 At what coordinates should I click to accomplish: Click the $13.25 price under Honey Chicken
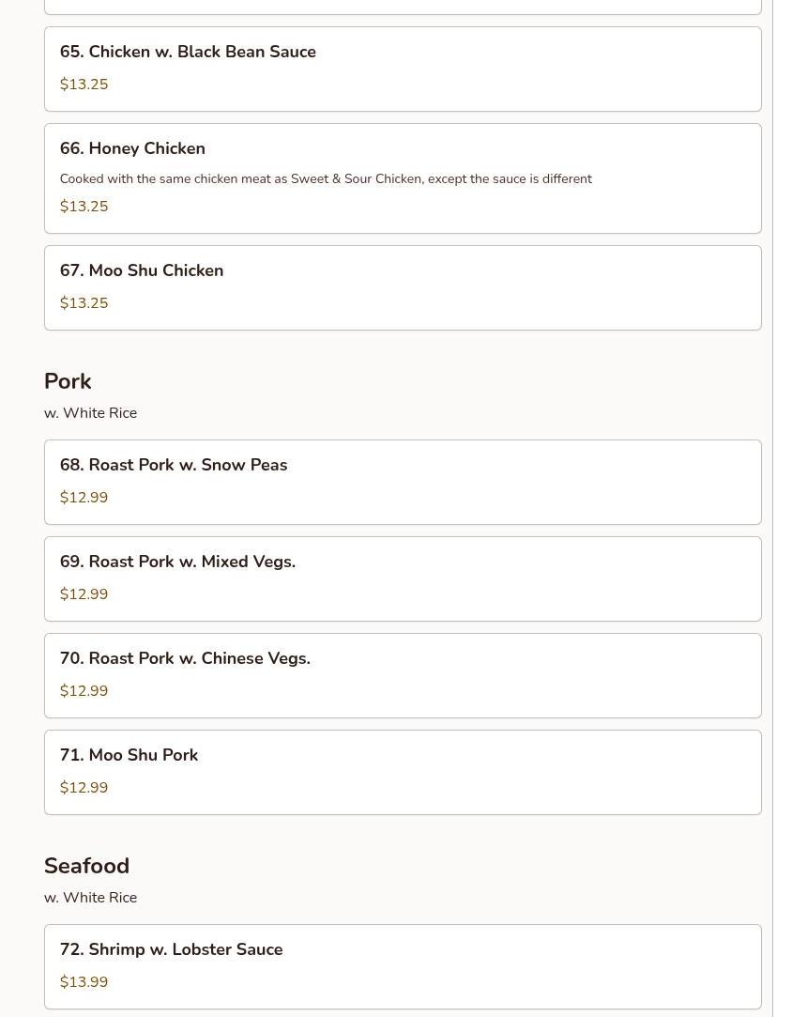pyautogui.click(x=84, y=207)
